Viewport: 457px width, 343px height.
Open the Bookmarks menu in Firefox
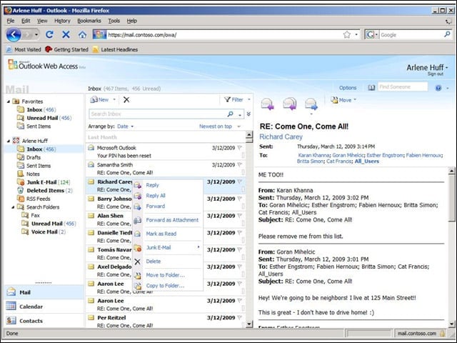pyautogui.click(x=89, y=21)
